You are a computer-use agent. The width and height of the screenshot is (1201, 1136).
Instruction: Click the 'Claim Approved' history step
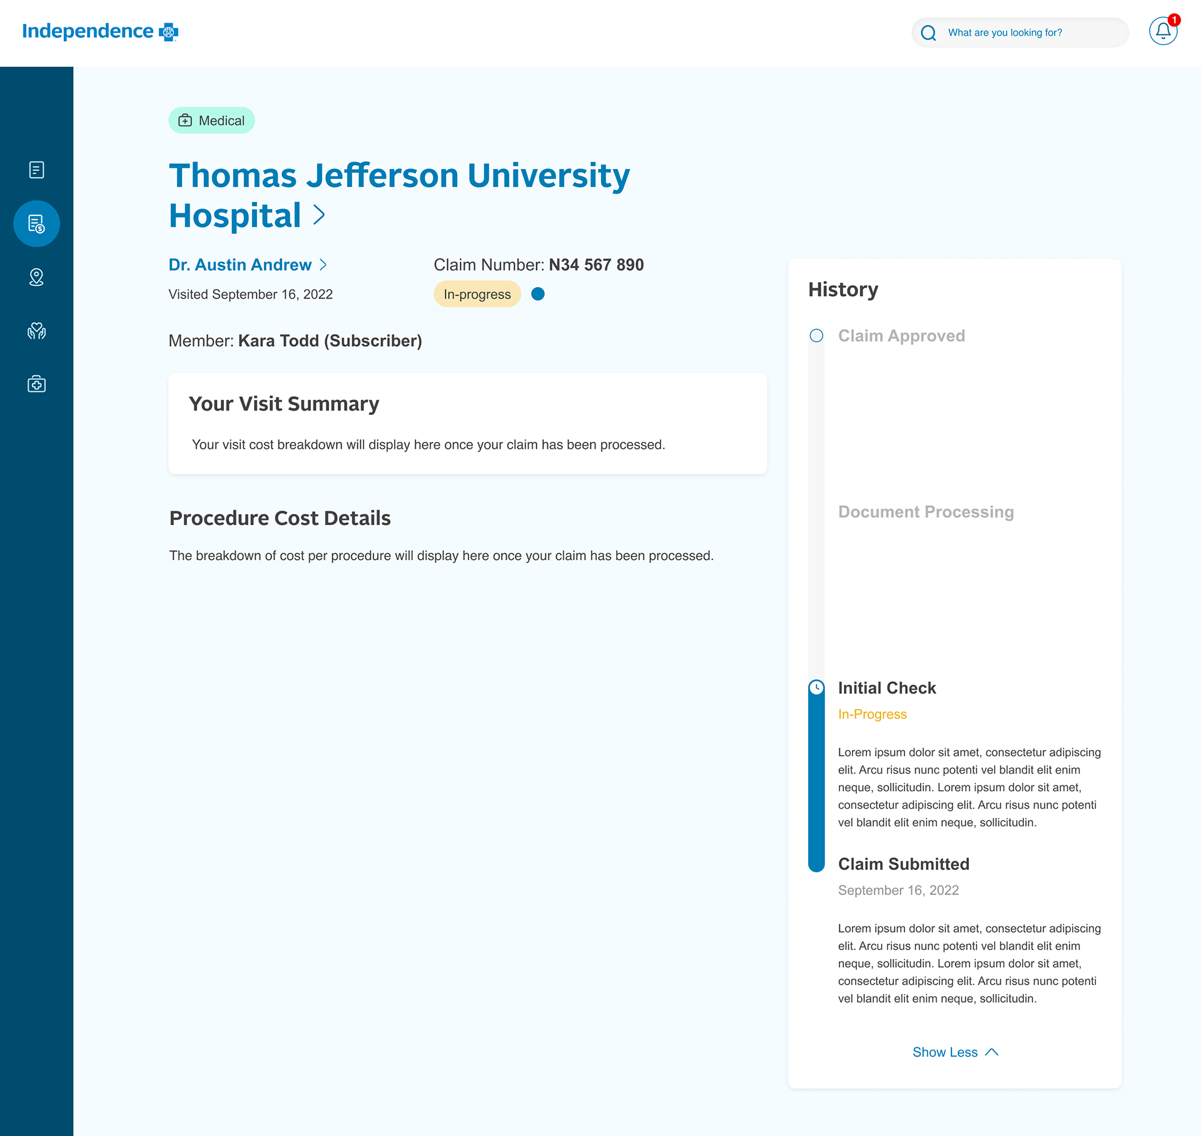tap(901, 335)
